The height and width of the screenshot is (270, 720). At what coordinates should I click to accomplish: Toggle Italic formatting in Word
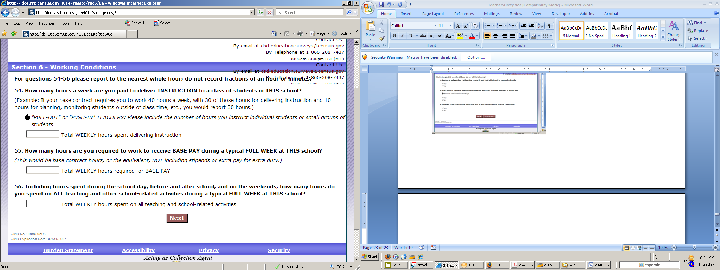click(402, 36)
